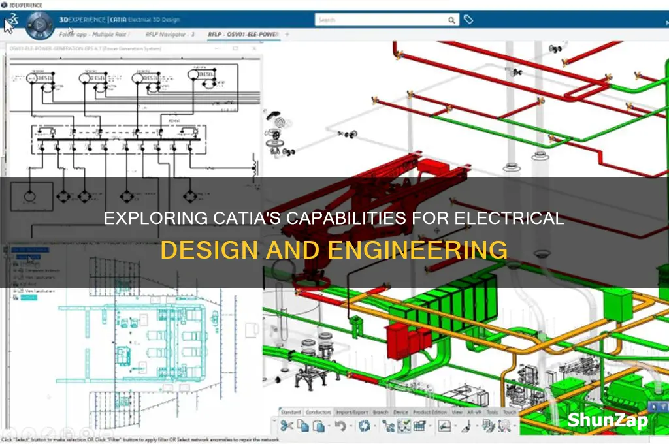Switch to RFLP Navigator - 3 tab
The width and height of the screenshot is (669, 444).
170,34
